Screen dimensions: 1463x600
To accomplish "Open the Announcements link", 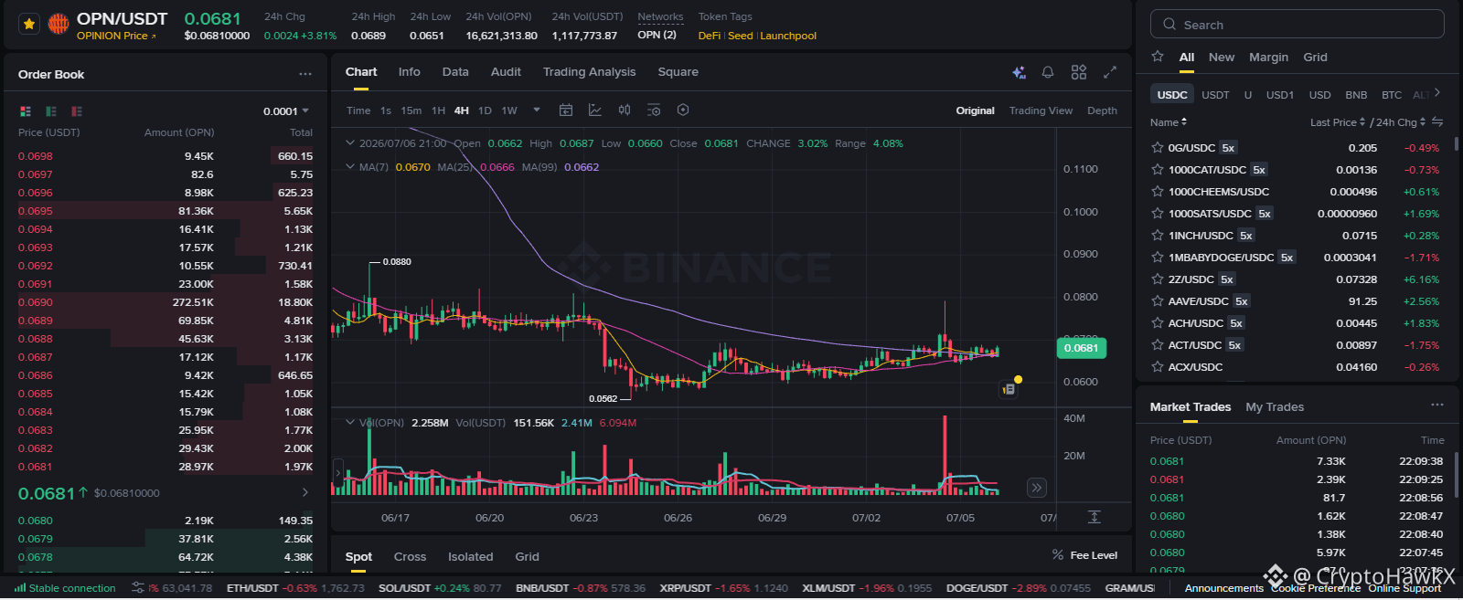I will click(1223, 588).
